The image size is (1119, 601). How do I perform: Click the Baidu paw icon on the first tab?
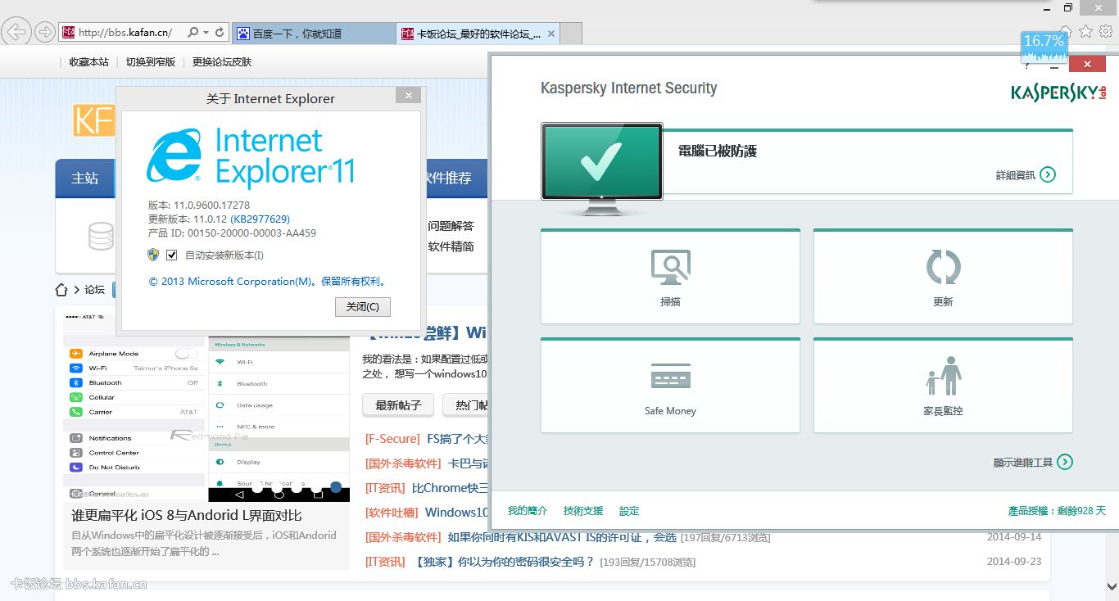(243, 34)
